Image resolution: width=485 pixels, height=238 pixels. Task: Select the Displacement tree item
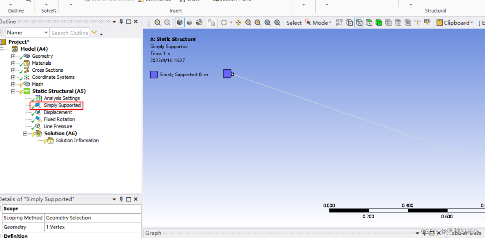[58, 112]
